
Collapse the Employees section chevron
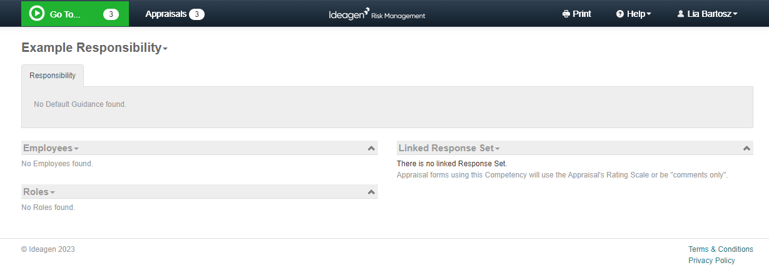tap(371, 149)
